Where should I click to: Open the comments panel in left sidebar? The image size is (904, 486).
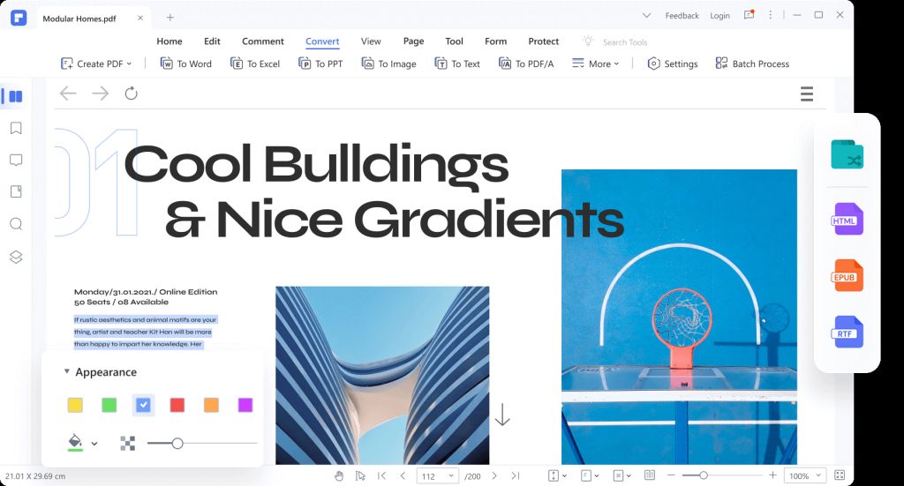click(x=16, y=160)
